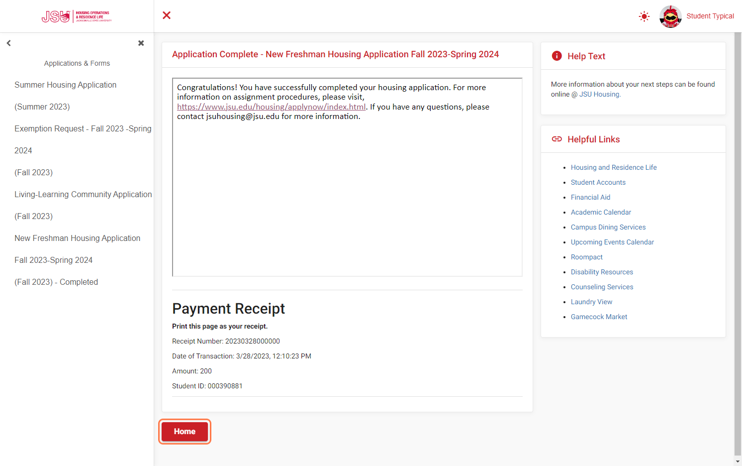Click the 'Helpful Links' panel title
742x466 pixels.
point(594,139)
